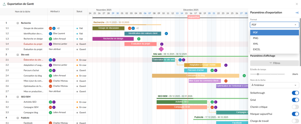The height and width of the screenshot is (124, 301).
Task: Collapse the Site web task group
Action: (18, 54)
